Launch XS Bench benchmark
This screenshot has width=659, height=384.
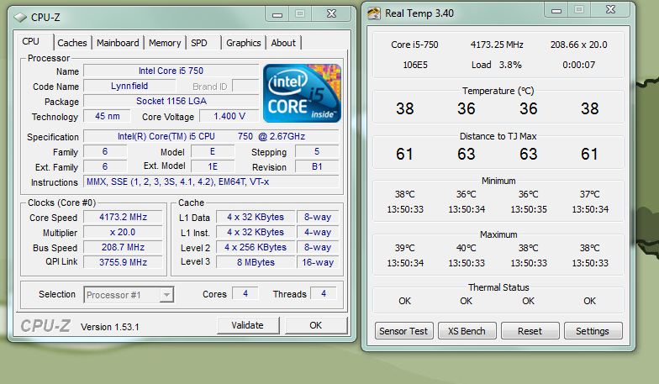[x=467, y=331]
